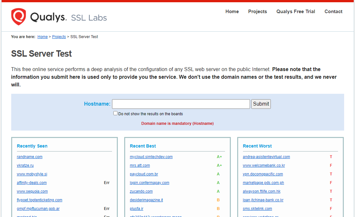Click F grade beside www.welcomebank.co.kr
The image size is (355, 217).
click(x=331, y=165)
